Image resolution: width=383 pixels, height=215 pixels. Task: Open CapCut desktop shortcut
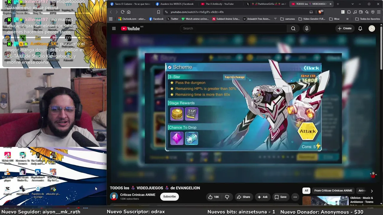coord(7,191)
